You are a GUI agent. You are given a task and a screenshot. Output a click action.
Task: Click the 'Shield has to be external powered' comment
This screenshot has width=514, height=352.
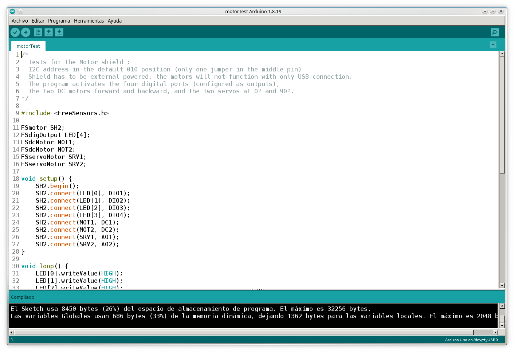pos(190,77)
